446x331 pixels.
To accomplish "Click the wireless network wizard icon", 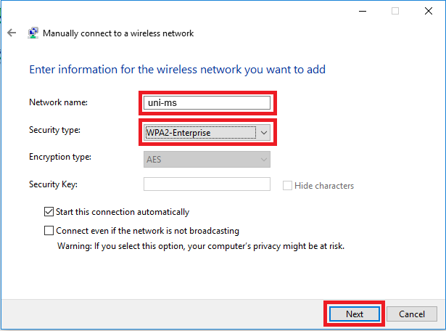I will click(x=33, y=33).
